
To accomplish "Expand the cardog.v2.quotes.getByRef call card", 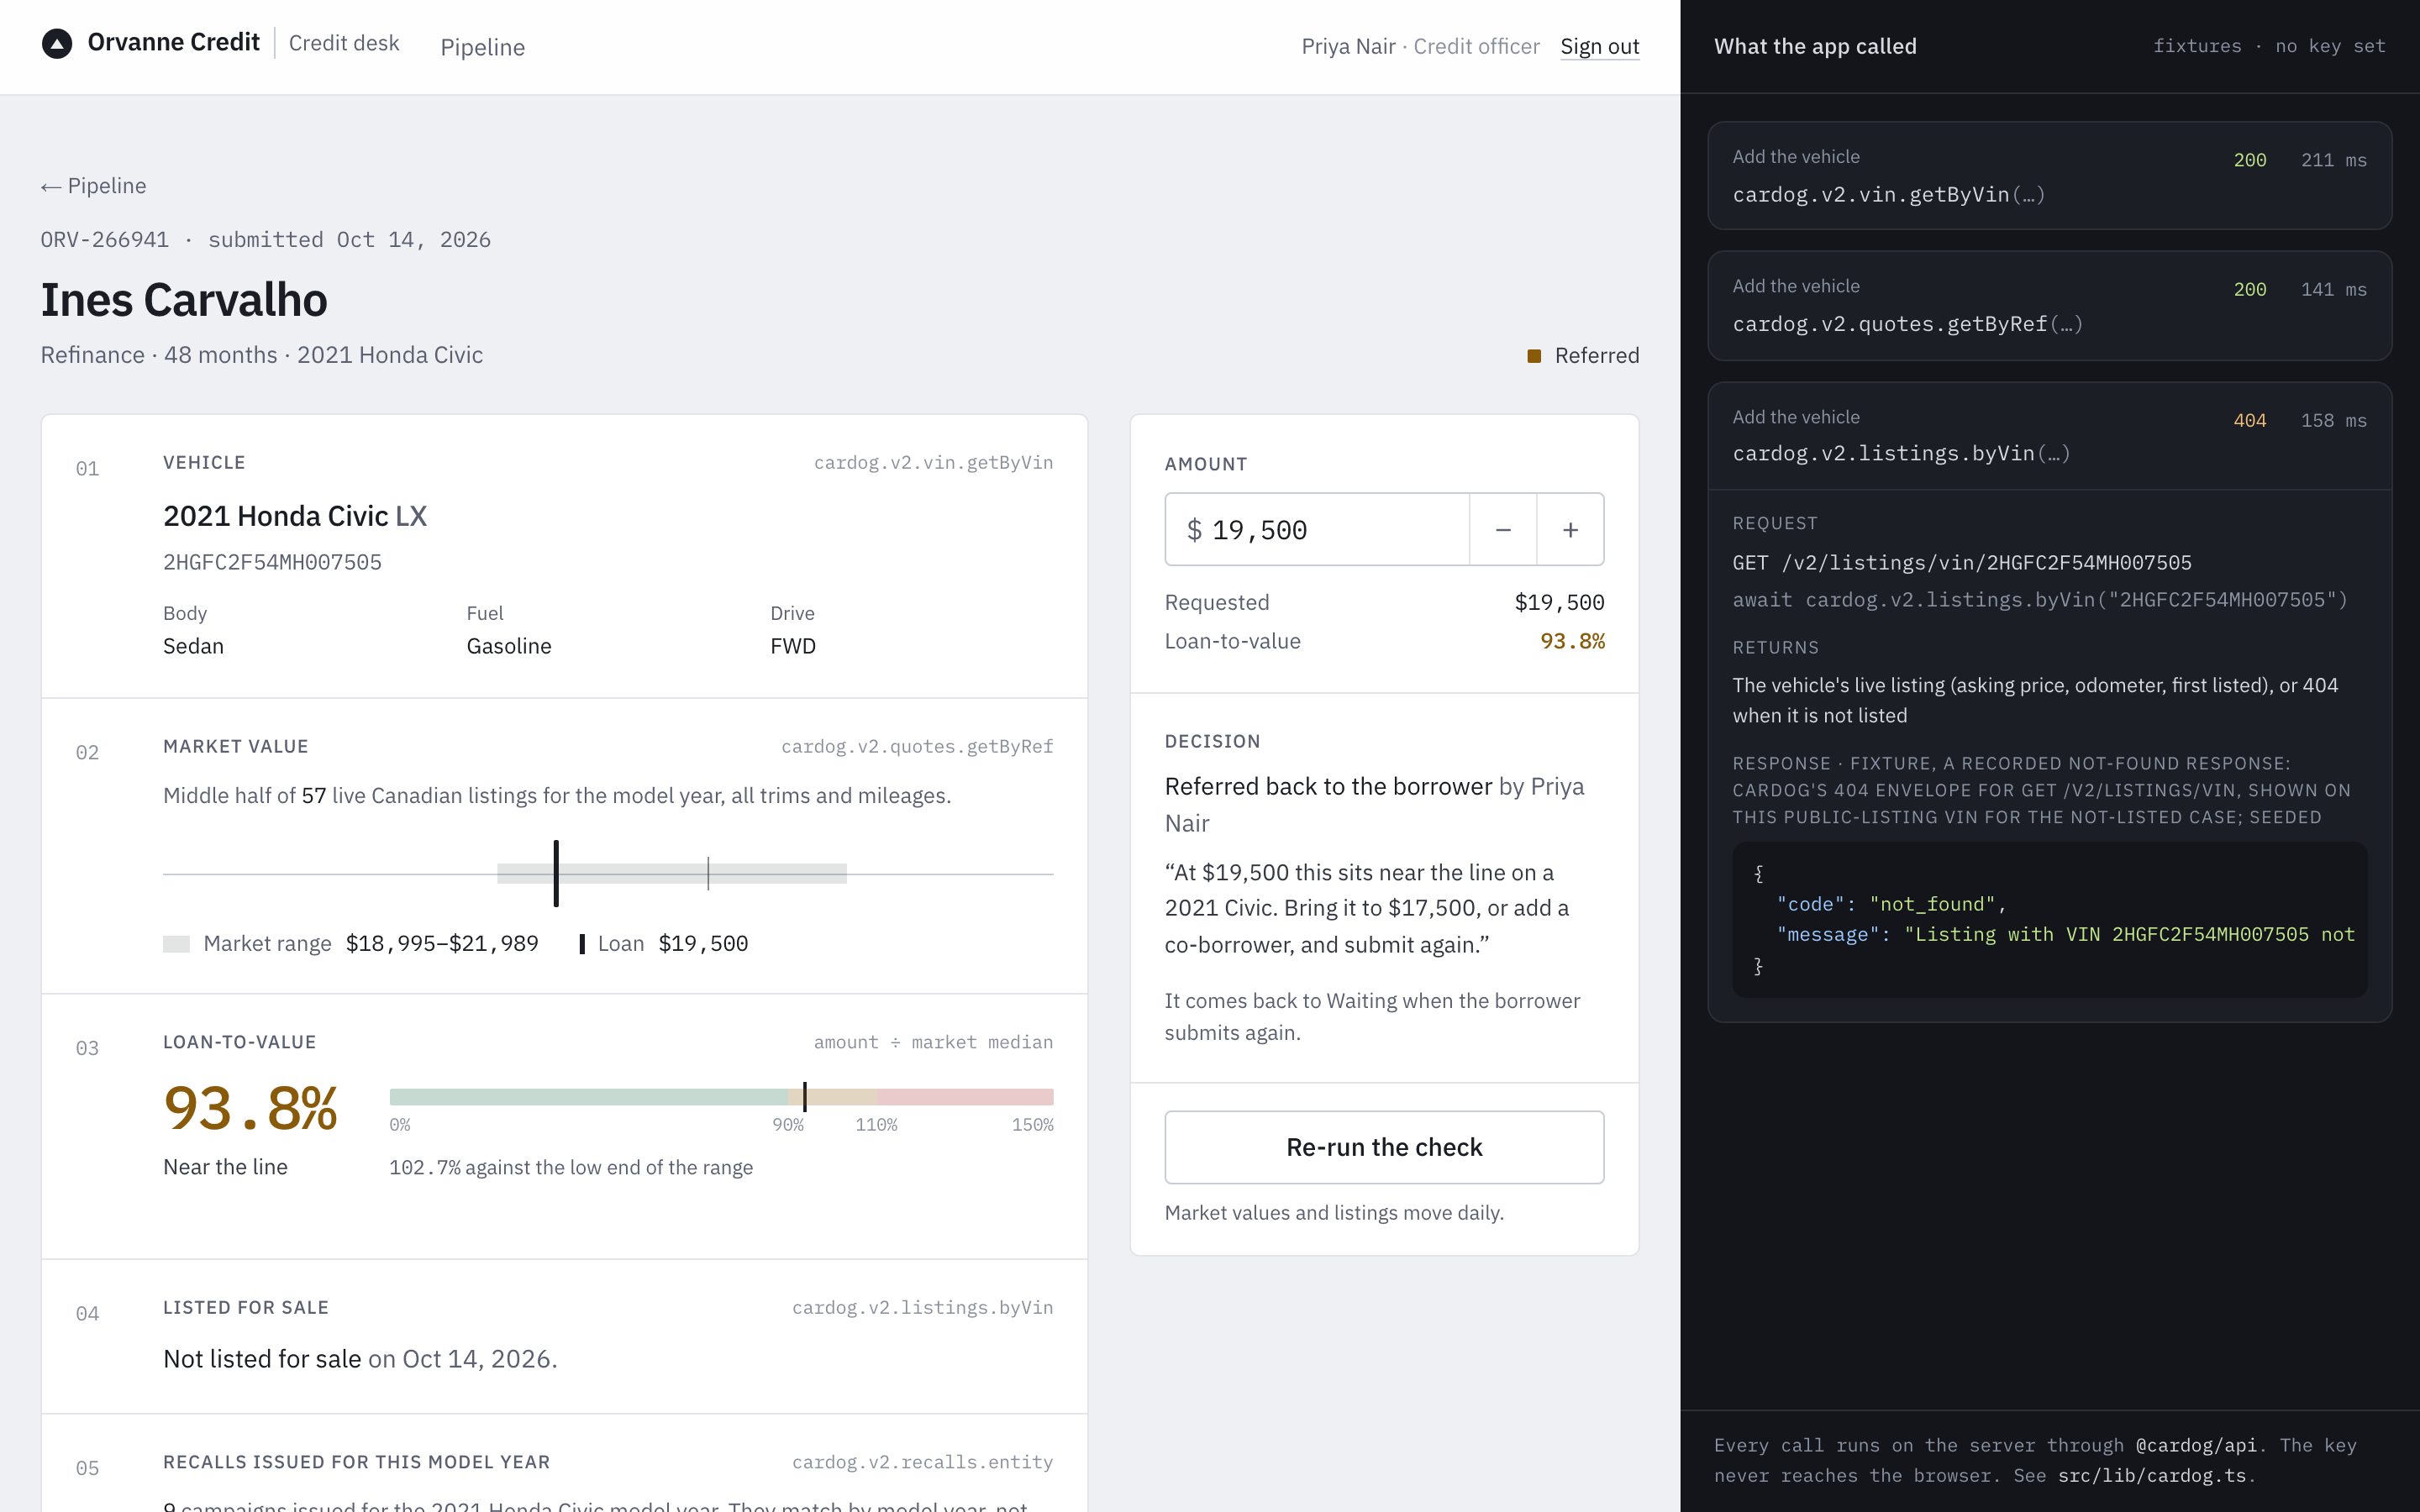I will 2049,306.
